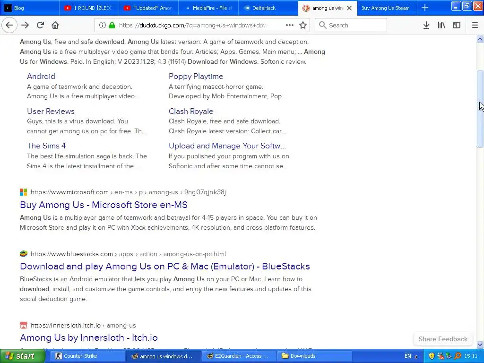Toggle the sidebar view icon
484x363 pixels.
pyautogui.click(x=457, y=26)
